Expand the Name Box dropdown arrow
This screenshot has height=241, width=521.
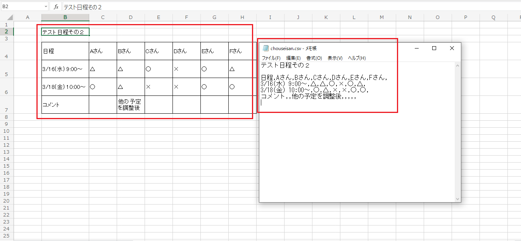pyautogui.click(x=46, y=7)
